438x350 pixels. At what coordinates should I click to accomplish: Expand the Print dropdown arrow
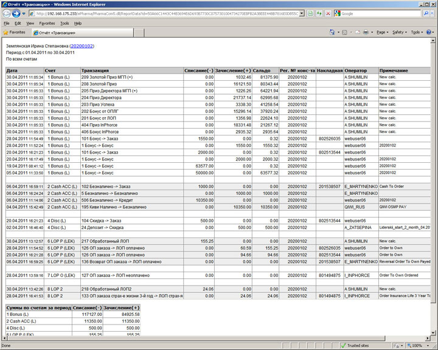pos(372,32)
